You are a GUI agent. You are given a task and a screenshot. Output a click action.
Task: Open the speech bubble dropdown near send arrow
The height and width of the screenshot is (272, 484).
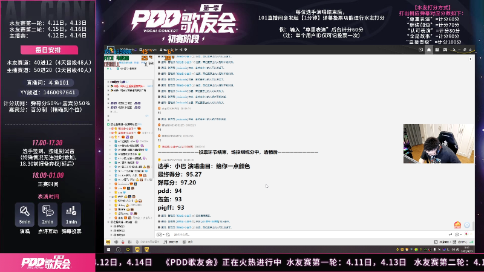(x=458, y=235)
